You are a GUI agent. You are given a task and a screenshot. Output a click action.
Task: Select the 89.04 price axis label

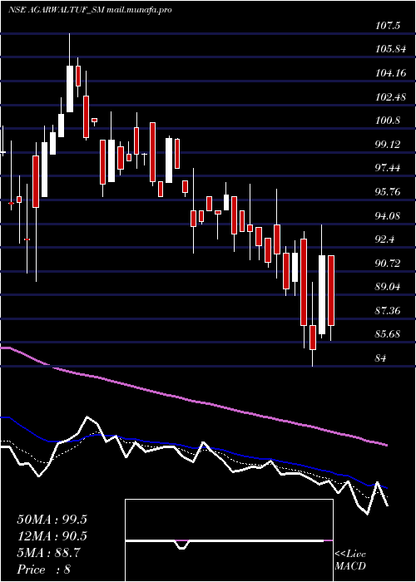click(x=389, y=287)
